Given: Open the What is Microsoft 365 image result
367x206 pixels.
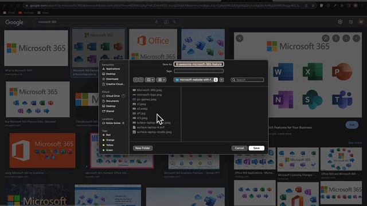Looking at the screenshot, I should (36, 48).
